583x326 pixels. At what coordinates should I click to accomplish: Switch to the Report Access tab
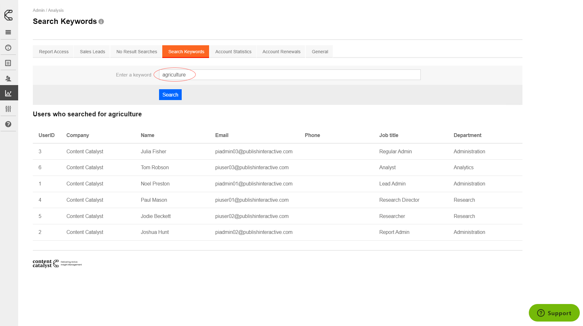(54, 52)
